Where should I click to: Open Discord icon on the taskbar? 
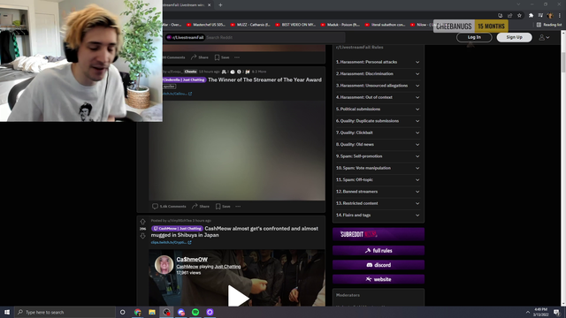pyautogui.click(x=180, y=312)
